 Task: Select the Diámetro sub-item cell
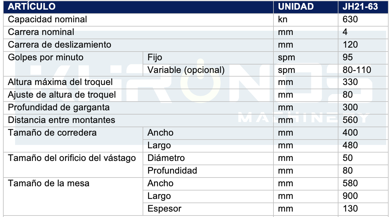(x=208, y=159)
